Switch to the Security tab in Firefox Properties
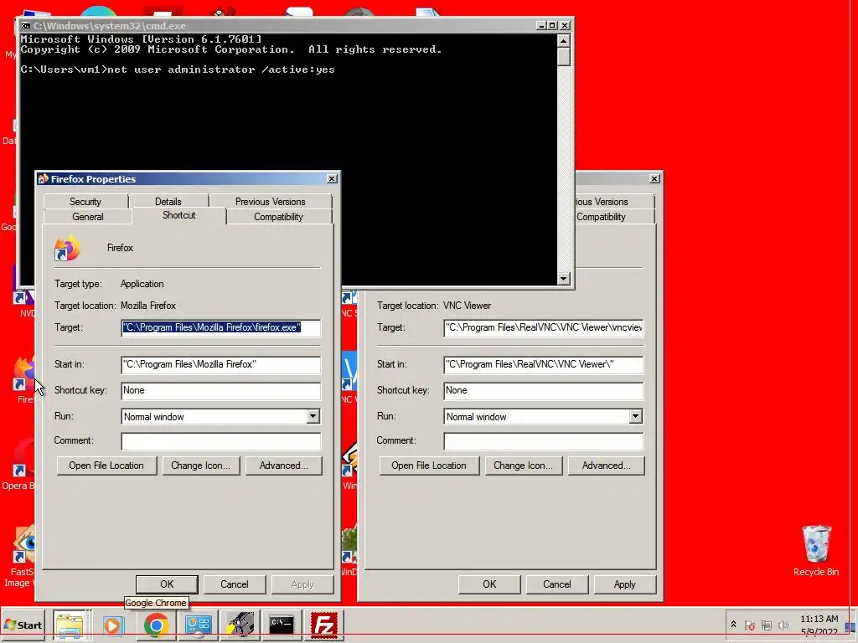Screen dimensions: 858x643 pos(85,201)
